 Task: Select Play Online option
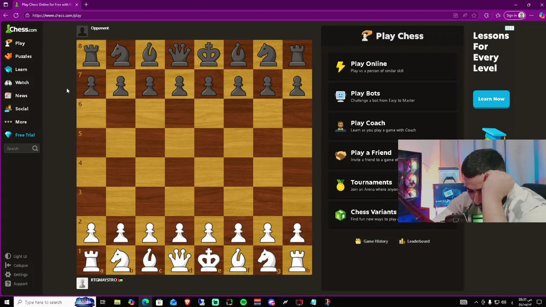click(x=392, y=67)
